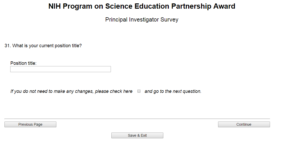This screenshot has height=143, width=281.
Task: Click the "Position title:" field label
Action: point(23,63)
